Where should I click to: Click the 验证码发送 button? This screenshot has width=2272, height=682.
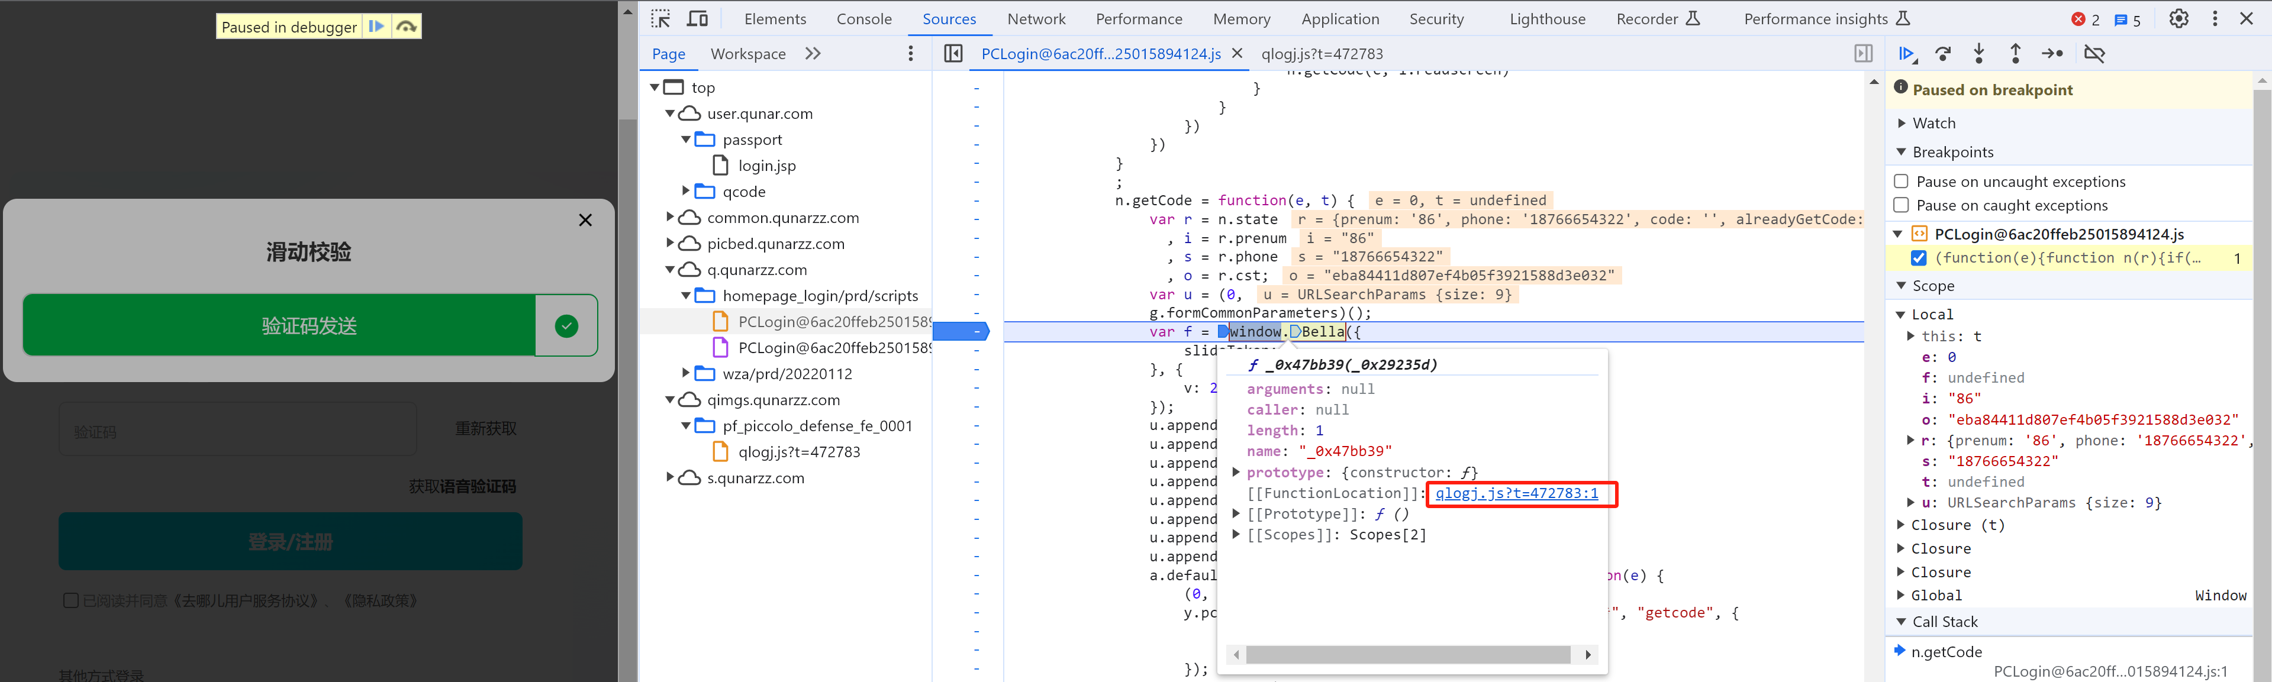[x=304, y=324]
